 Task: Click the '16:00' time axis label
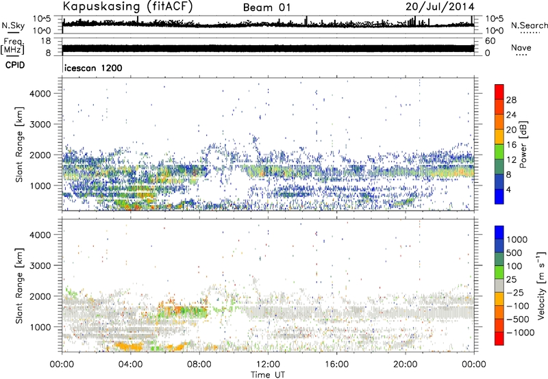click(x=336, y=365)
